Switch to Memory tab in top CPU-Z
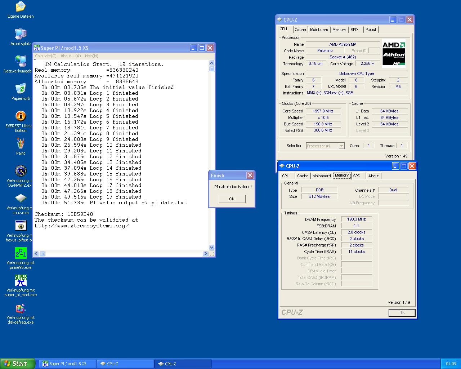Screen dimensions: 461x369 [x=339, y=30]
